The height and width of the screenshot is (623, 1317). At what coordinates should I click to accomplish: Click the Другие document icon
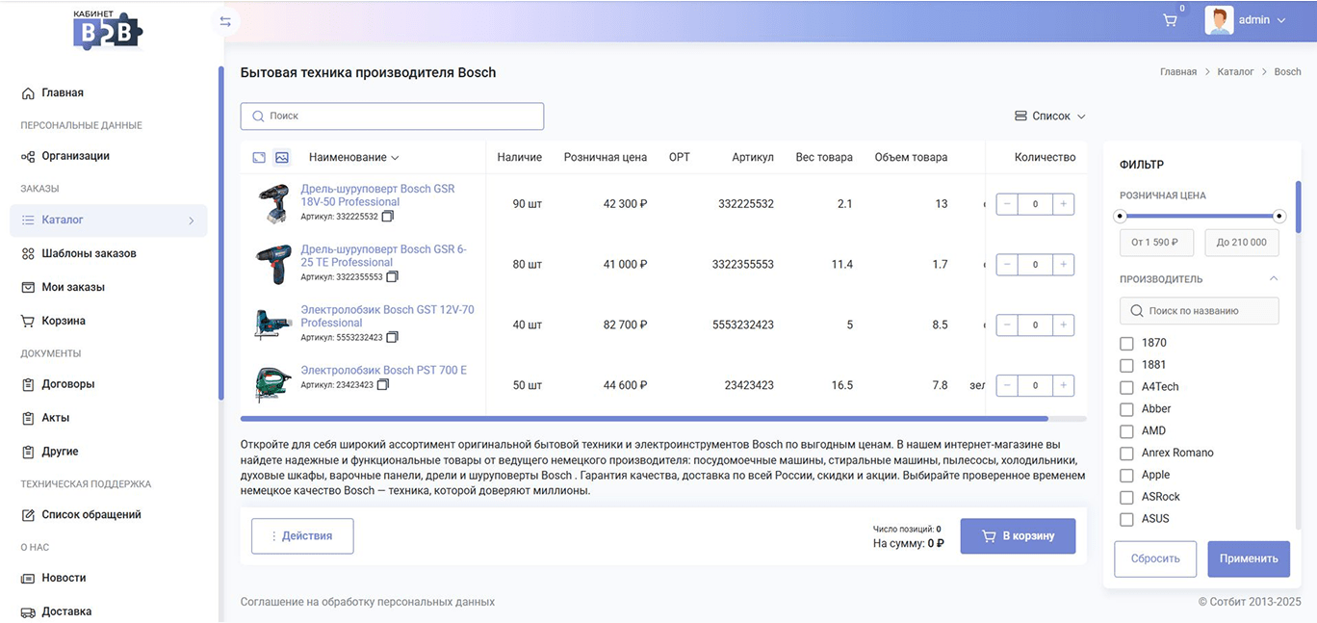(28, 452)
